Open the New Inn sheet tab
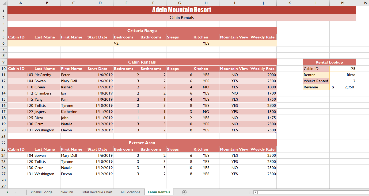The width and height of the screenshot is (369, 196). (67, 192)
